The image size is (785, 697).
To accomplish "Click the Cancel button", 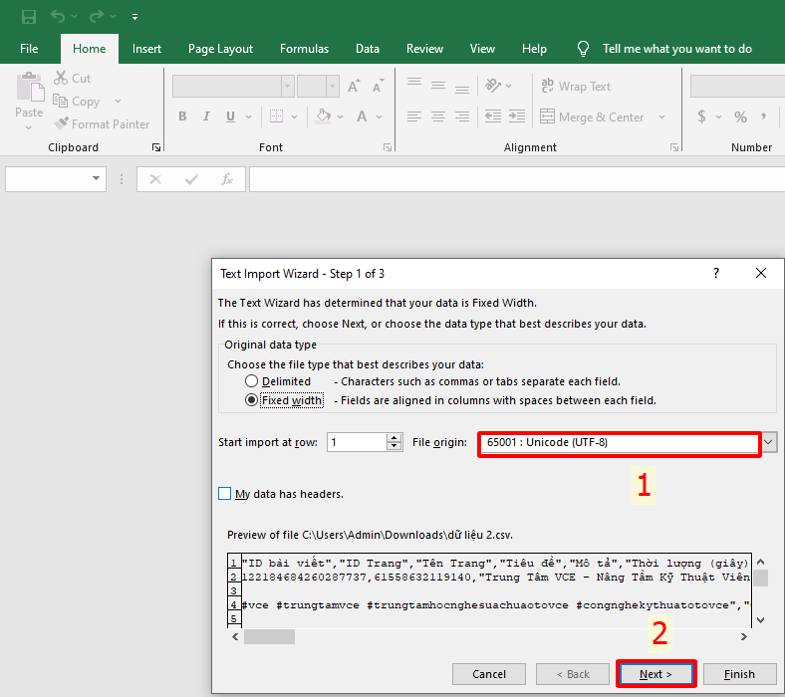I will (489, 674).
